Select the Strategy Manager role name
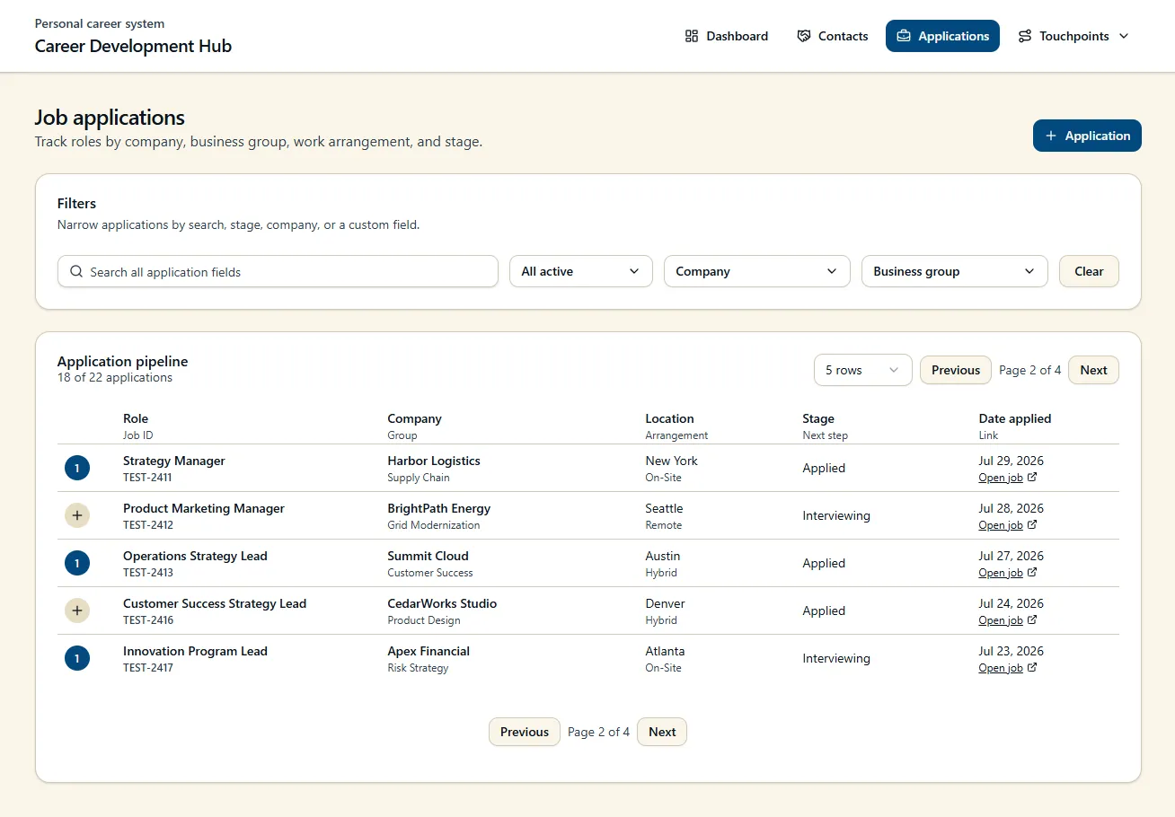Screen dimensions: 1175x817 [x=174, y=461]
